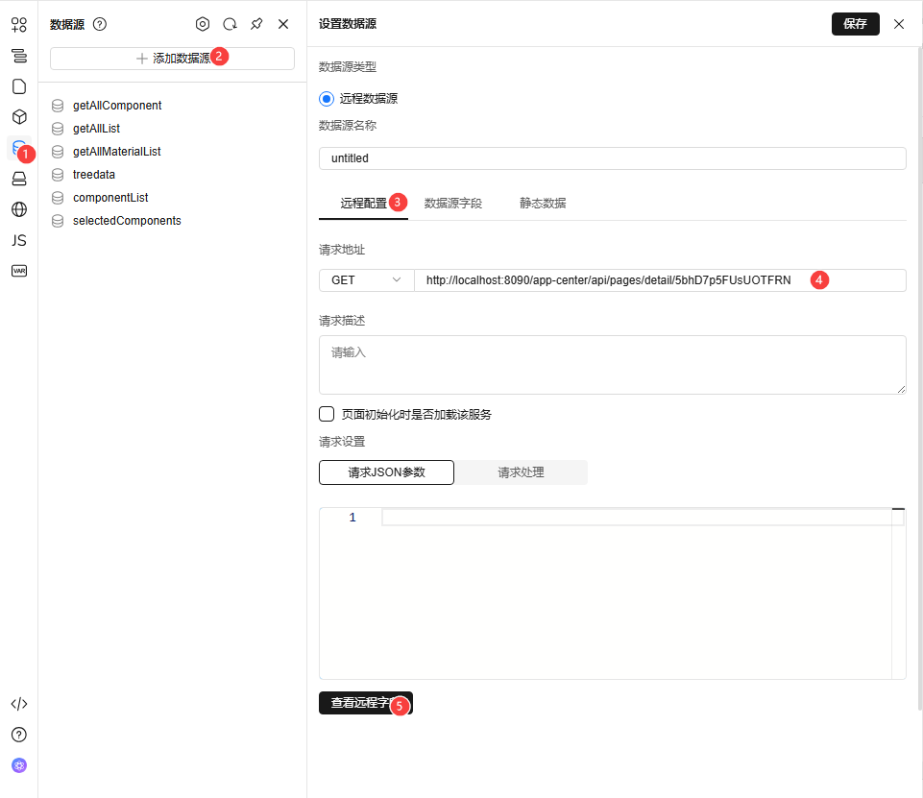Select the 远程数据源 radio button
Screen dimensions: 923x798
pyautogui.click(x=325, y=98)
